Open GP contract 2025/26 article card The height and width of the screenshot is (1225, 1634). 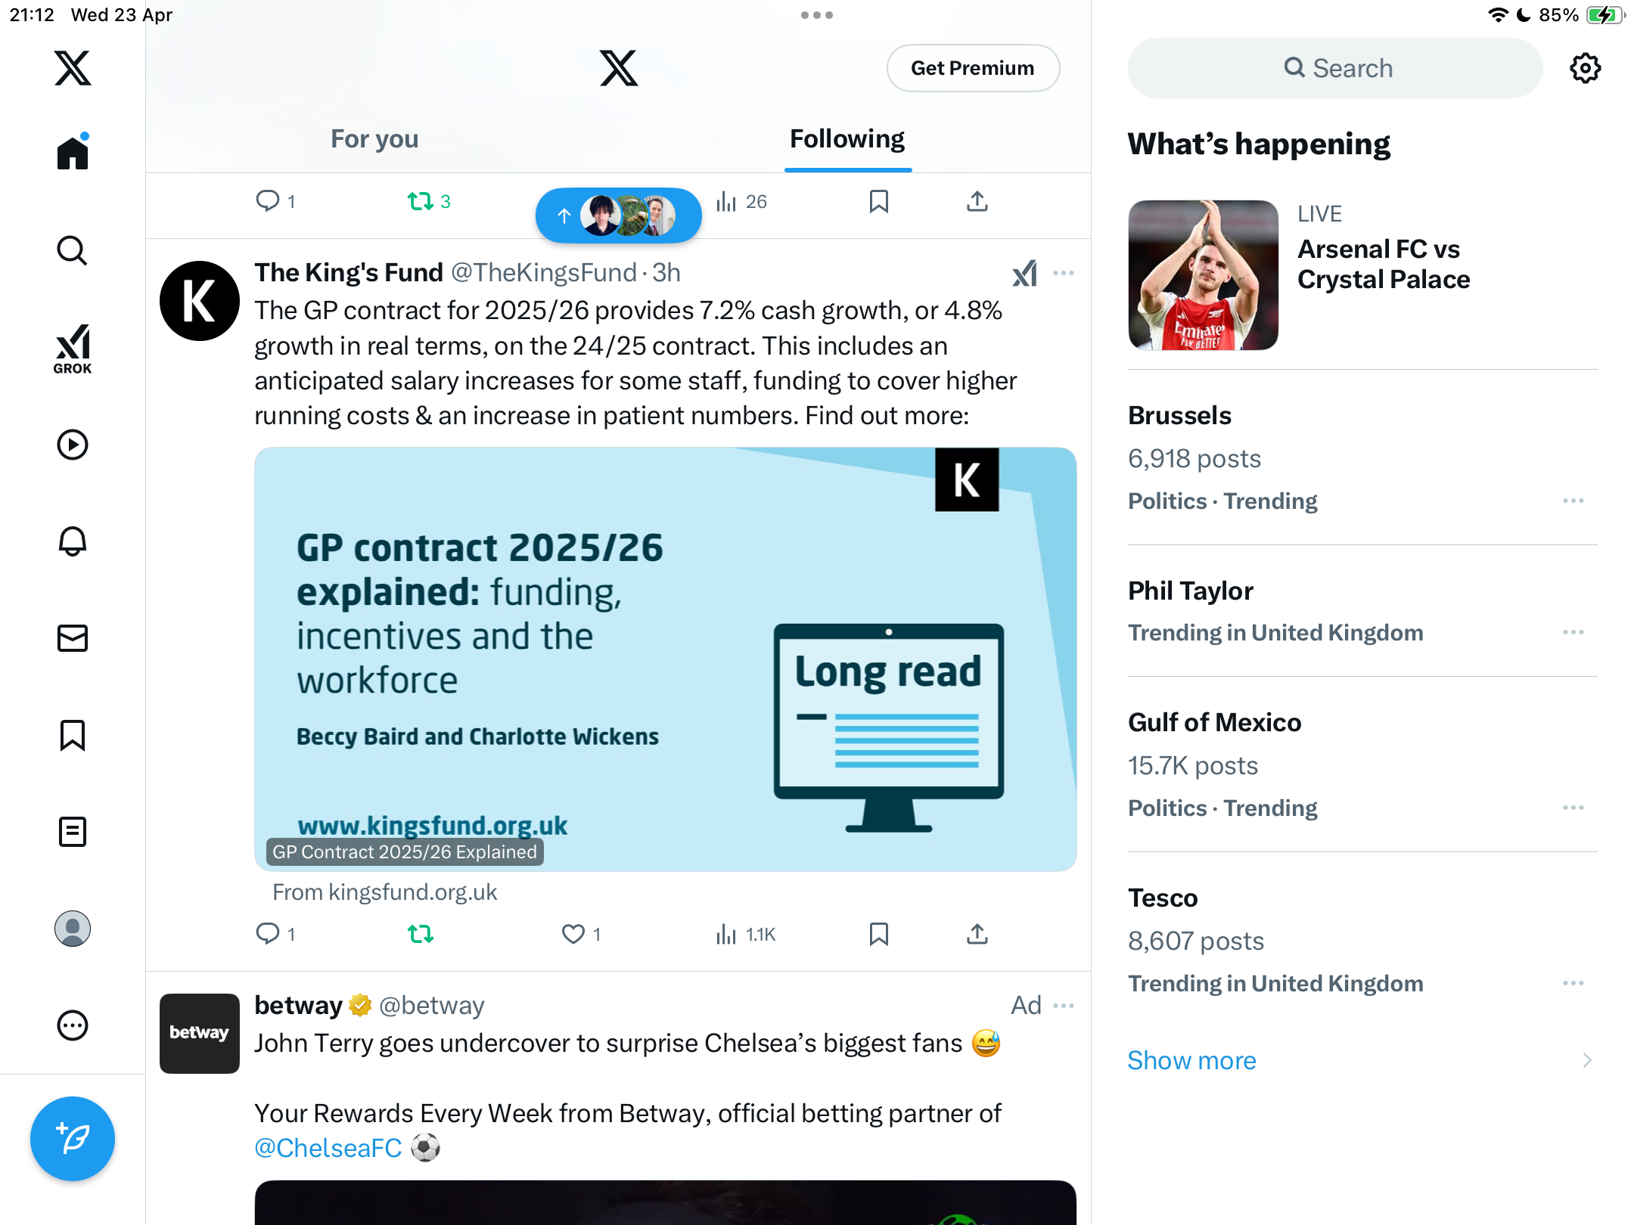coord(666,659)
